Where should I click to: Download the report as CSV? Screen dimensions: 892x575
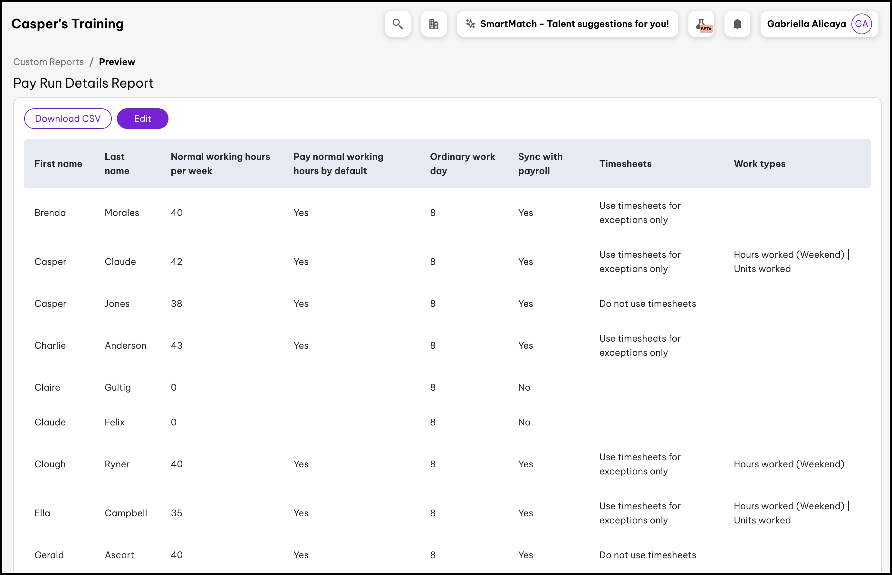[x=68, y=119]
